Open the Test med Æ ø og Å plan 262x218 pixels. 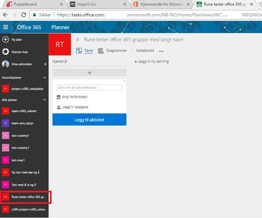pyautogui.click(x=24, y=185)
